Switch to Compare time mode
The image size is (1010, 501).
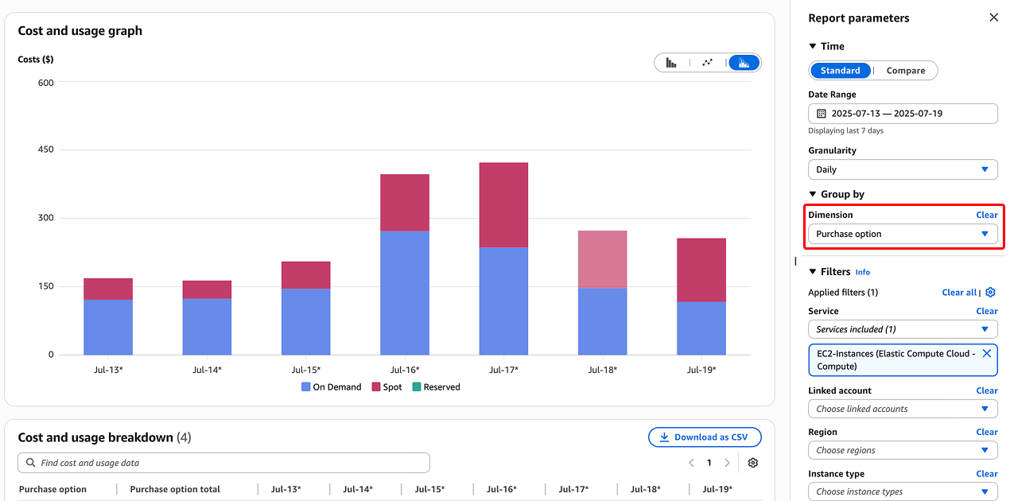coord(906,71)
